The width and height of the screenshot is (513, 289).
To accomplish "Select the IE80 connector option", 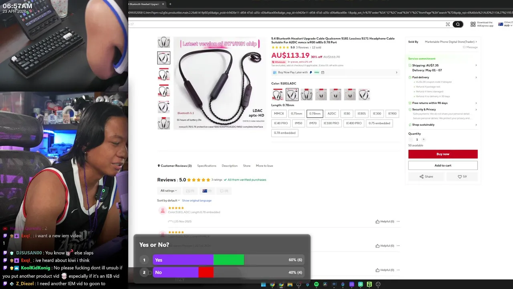I will [x=347, y=114].
